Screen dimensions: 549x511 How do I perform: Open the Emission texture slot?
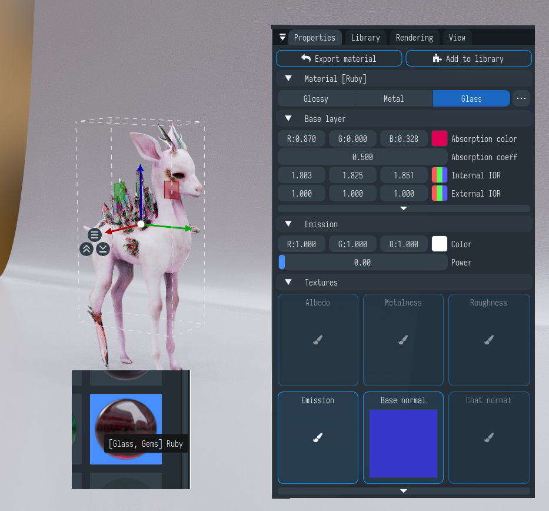pos(318,437)
